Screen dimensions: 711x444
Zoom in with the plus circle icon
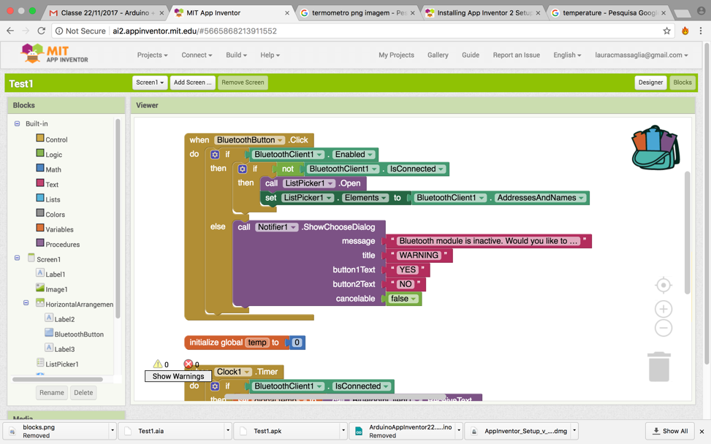pos(664,309)
